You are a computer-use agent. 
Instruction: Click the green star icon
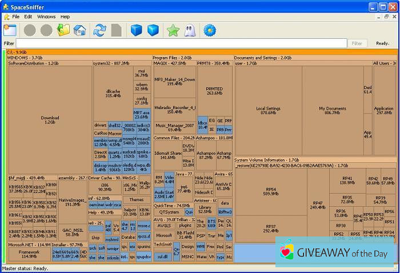(x=173, y=30)
